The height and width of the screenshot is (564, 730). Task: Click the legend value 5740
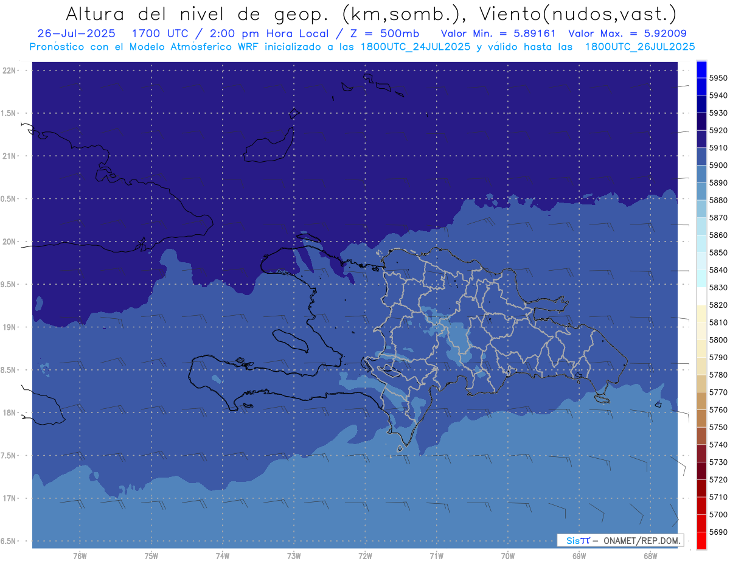point(718,445)
